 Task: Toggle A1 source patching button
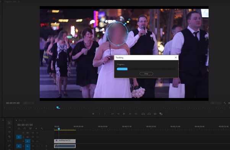click(x=19, y=146)
